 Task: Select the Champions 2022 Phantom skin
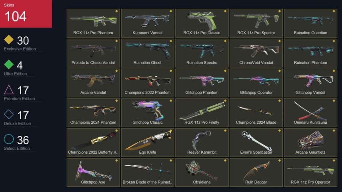click(x=148, y=83)
